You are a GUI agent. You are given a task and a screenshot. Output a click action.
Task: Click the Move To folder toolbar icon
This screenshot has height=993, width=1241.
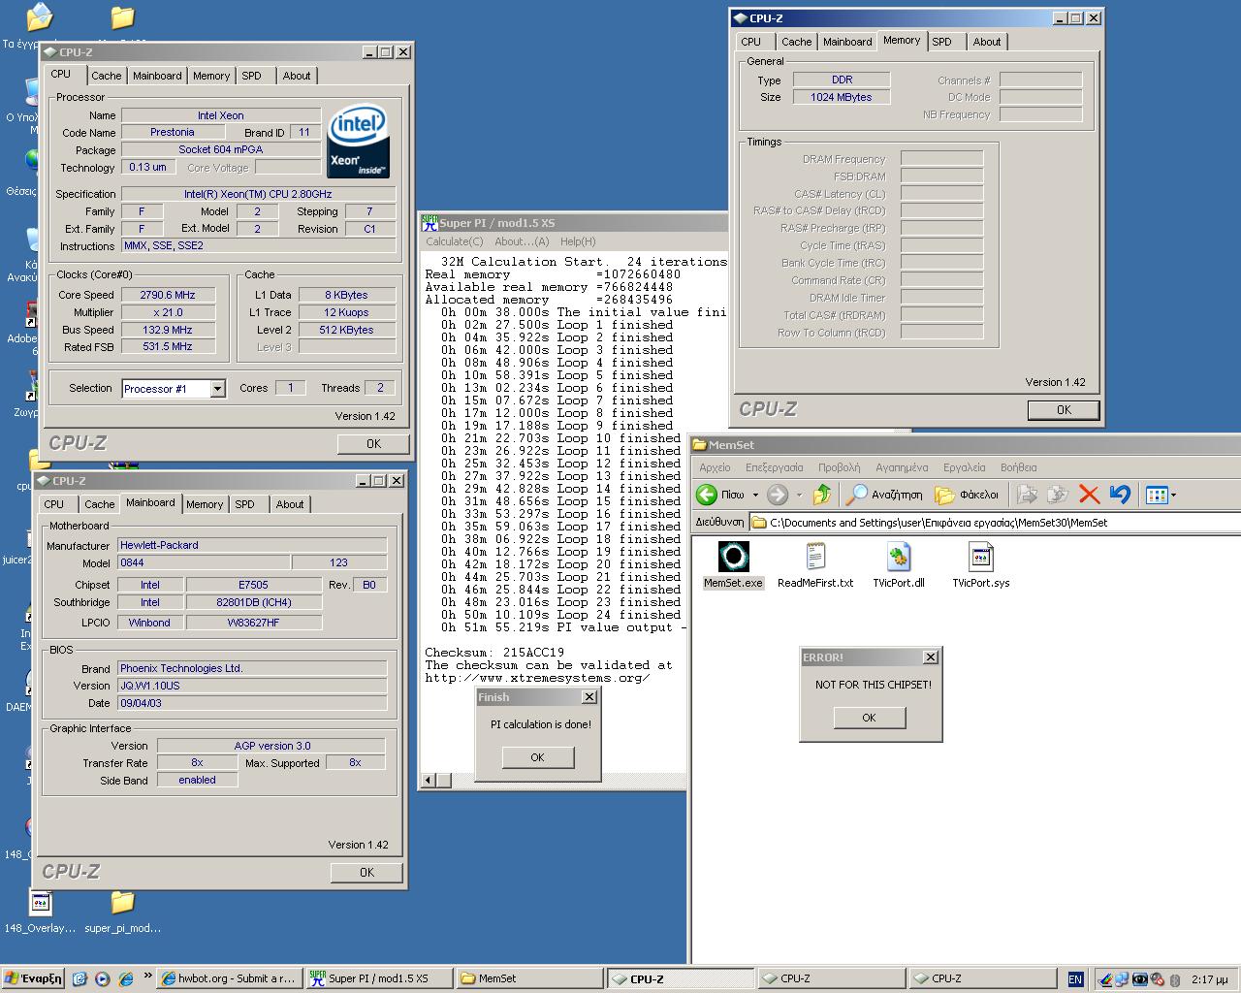point(1027,495)
